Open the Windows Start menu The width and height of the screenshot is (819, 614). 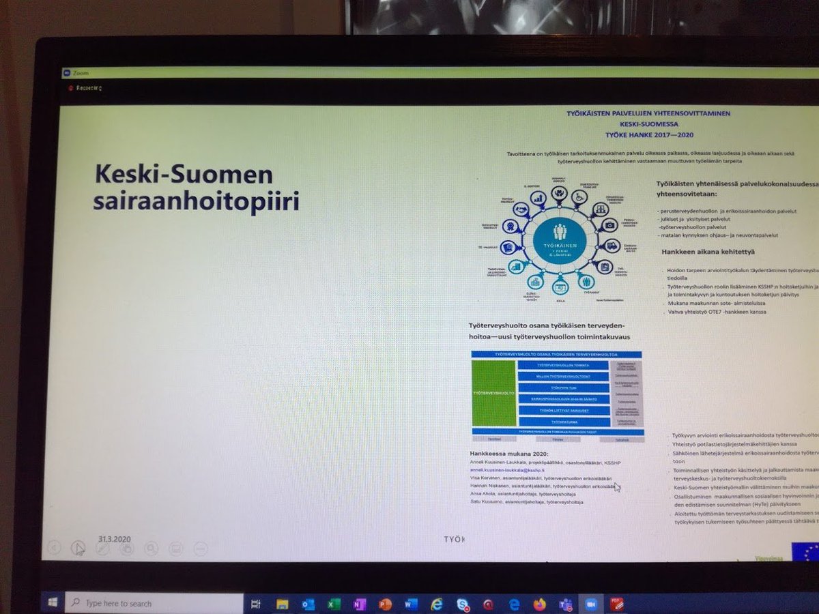pos(53,603)
